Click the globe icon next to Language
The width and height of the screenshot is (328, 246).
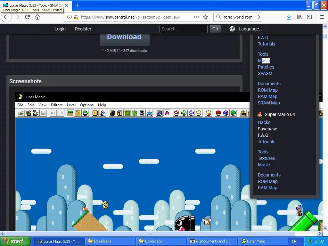pos(232,29)
